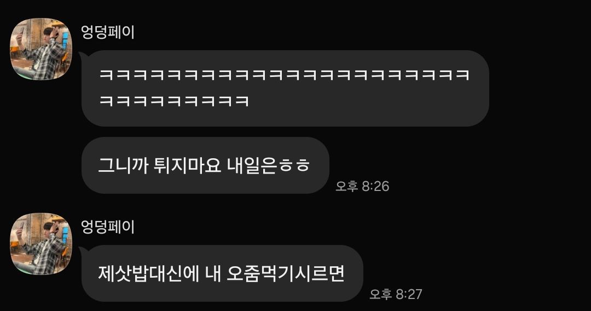Open the top 엉덩페이 profile picture
591x311 pixels.
[x=40, y=49]
